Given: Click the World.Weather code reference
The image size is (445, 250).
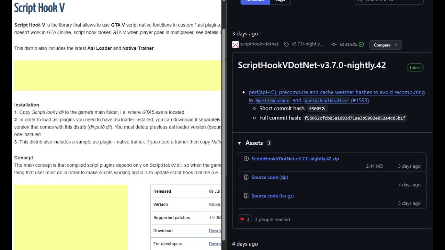Looking at the screenshot, I should tap(273, 101).
